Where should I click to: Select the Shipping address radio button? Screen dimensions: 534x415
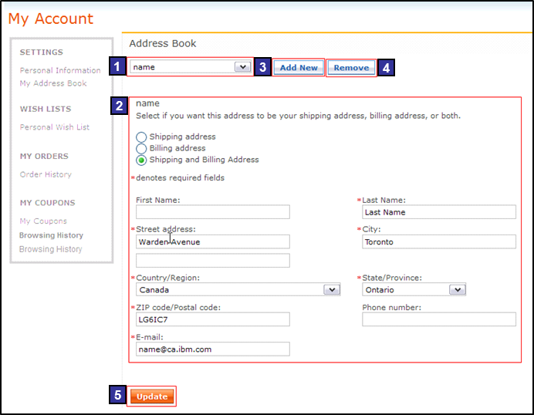(141, 137)
